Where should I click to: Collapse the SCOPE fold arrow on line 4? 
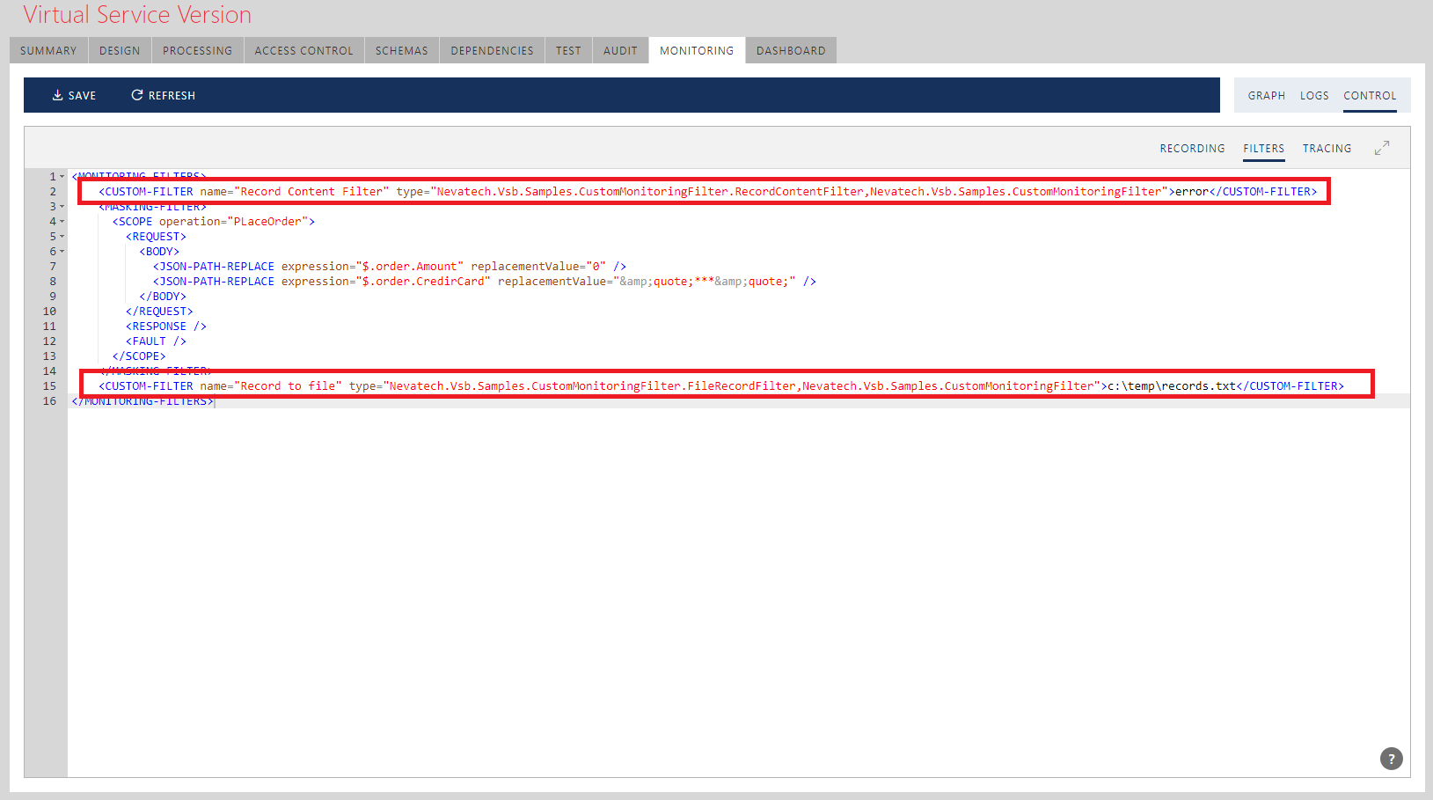click(x=62, y=222)
